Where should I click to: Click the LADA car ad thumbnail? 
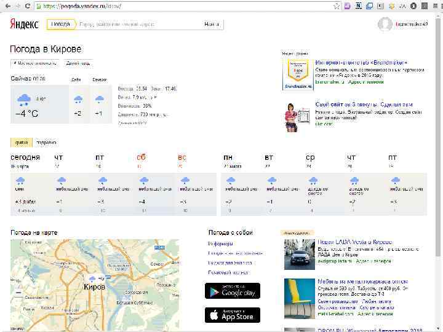pyautogui.click(x=300, y=255)
